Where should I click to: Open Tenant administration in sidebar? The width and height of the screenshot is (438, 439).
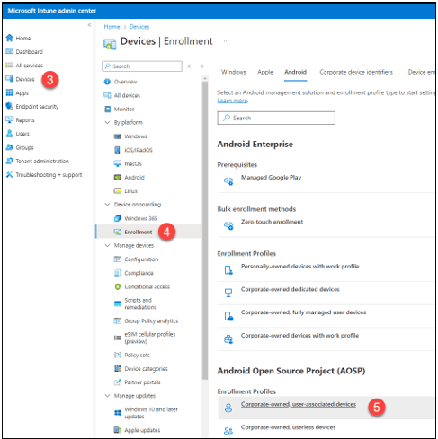(38, 161)
